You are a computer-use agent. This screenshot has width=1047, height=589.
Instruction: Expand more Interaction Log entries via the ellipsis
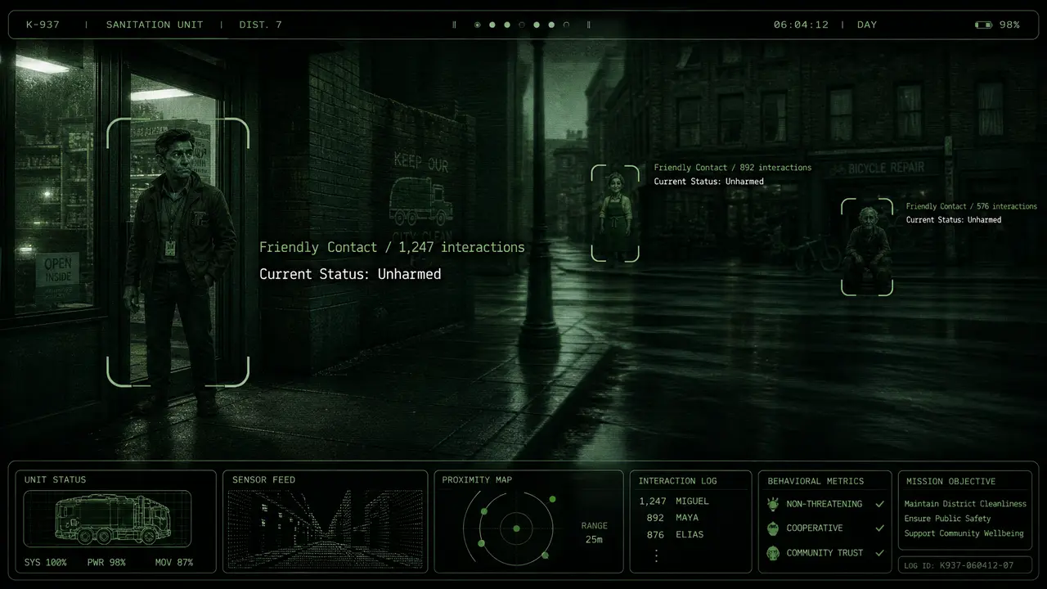(656, 555)
